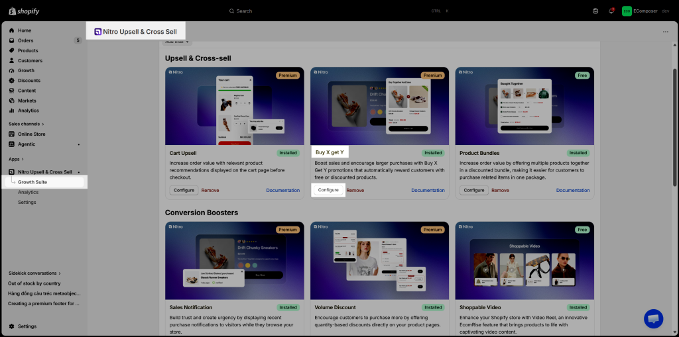
Task: Open Cart Upsell Documentation
Action: coord(282,190)
